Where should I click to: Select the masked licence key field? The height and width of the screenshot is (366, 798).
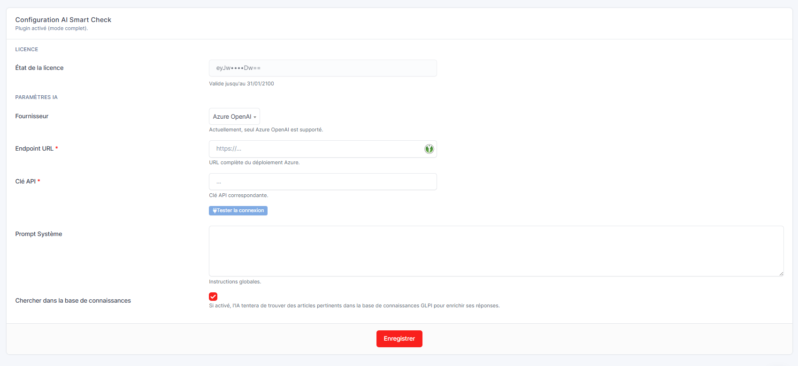click(322, 68)
